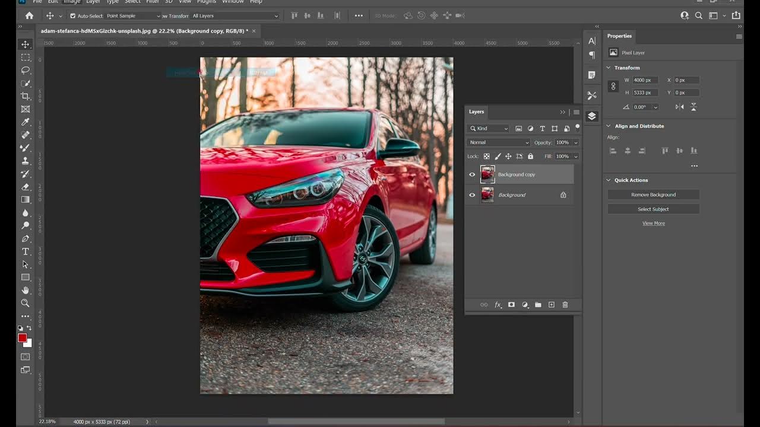Open layer style fx menu
This screenshot has width=760, height=427.
[x=498, y=305]
